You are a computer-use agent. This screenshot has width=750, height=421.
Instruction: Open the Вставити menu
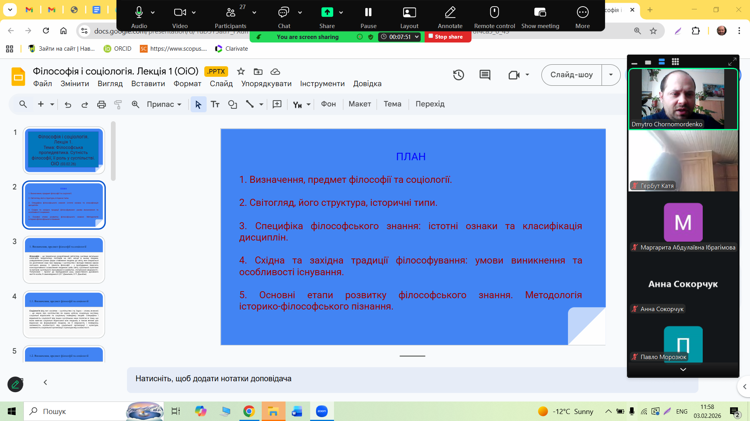pos(148,84)
